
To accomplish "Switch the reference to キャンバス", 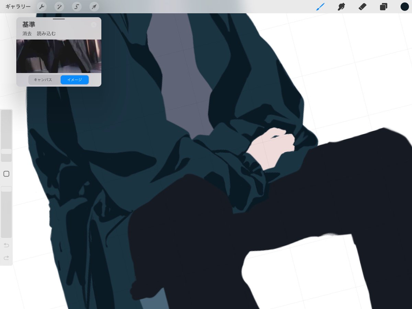I will click(43, 80).
